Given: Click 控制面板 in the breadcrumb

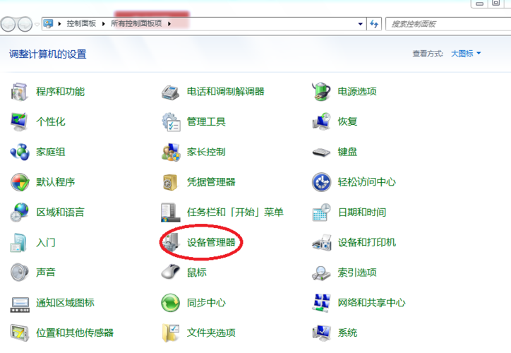Looking at the screenshot, I should [x=81, y=23].
